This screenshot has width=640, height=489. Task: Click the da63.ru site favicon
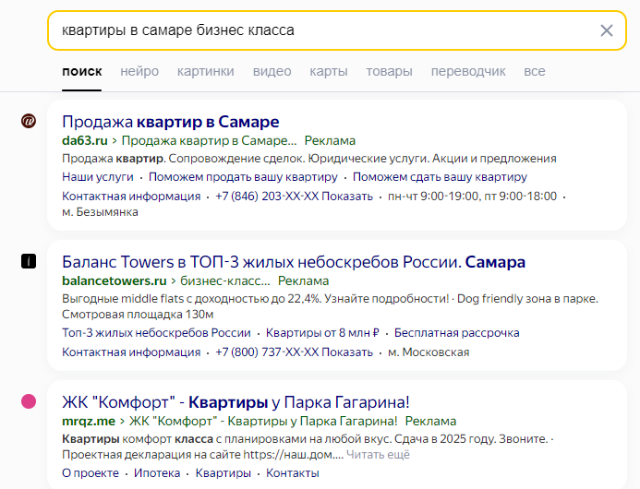[29, 121]
